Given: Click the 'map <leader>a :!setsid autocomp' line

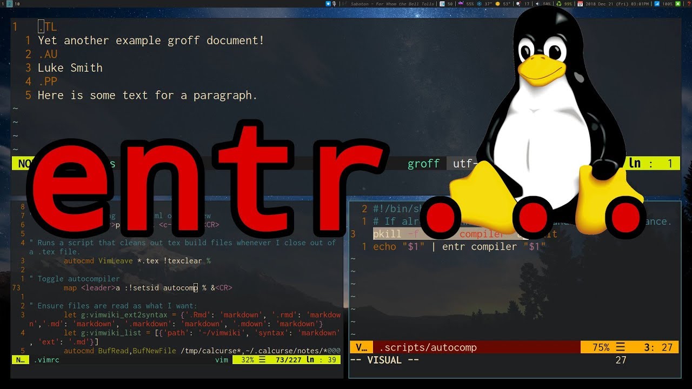Looking at the screenshot, I should pyautogui.click(x=148, y=288).
